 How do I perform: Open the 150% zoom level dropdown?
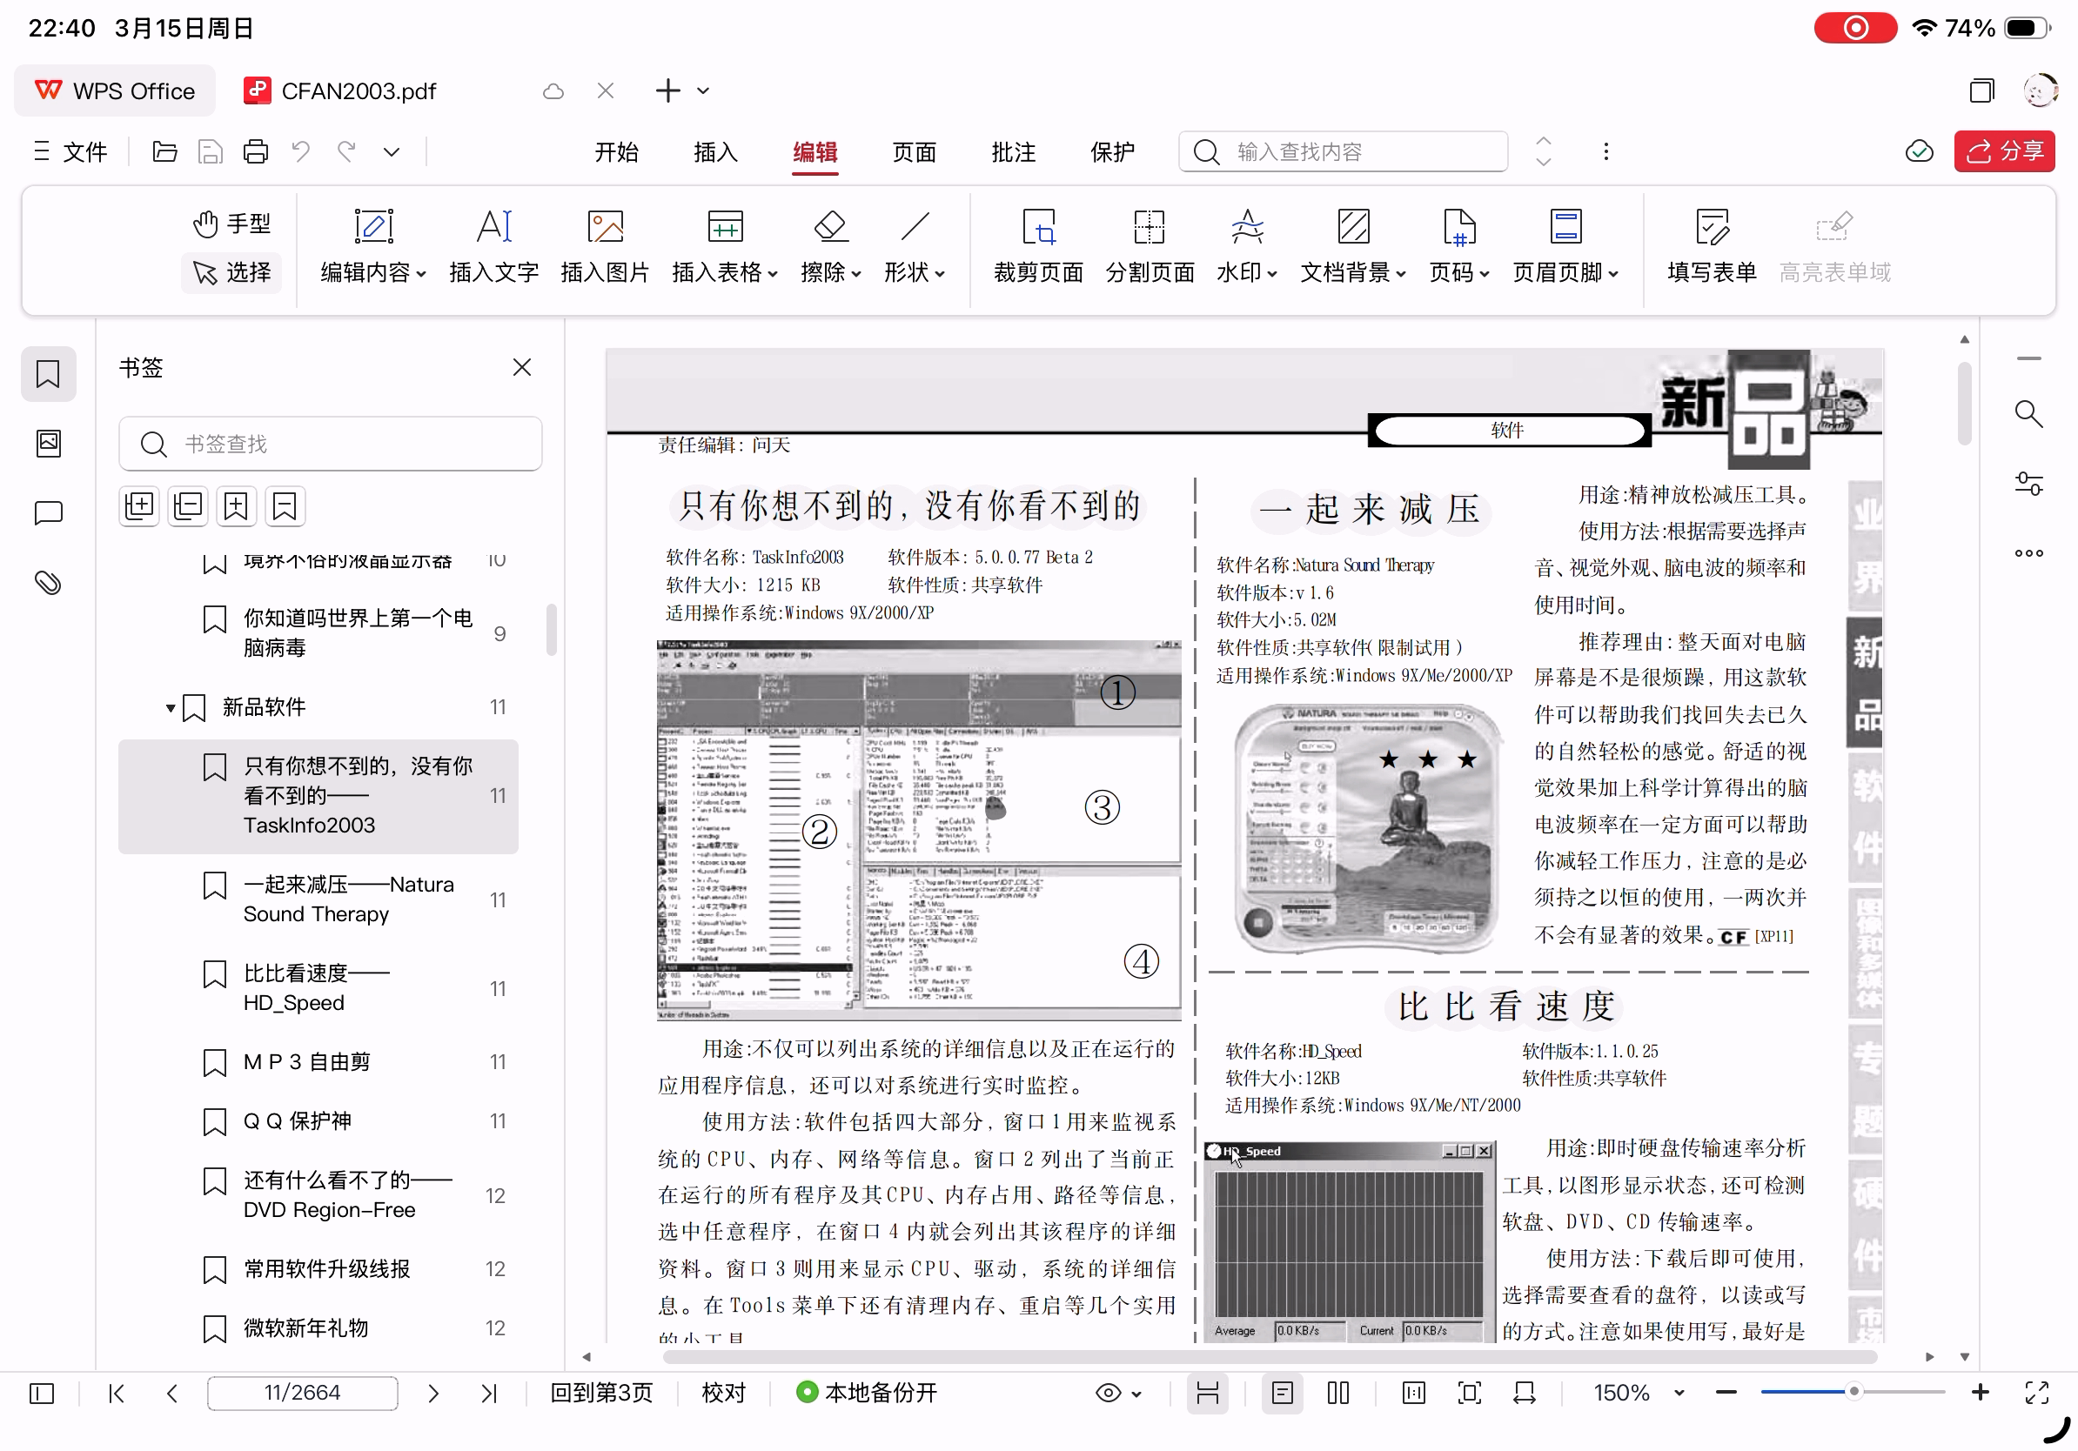coord(1679,1393)
